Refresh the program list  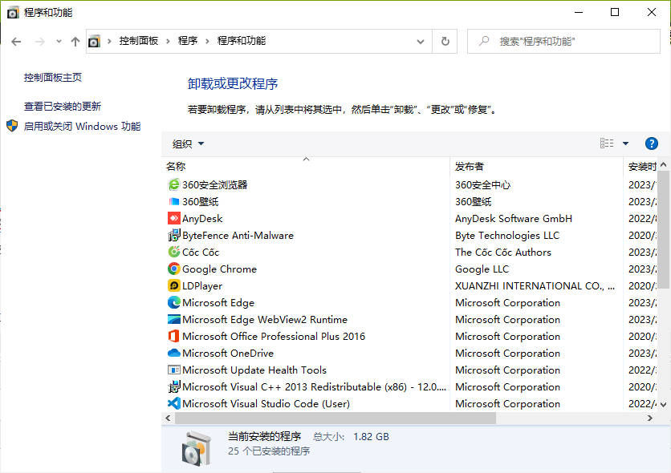tap(445, 42)
